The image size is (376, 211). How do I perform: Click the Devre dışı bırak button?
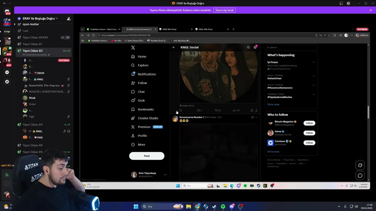[224, 10]
